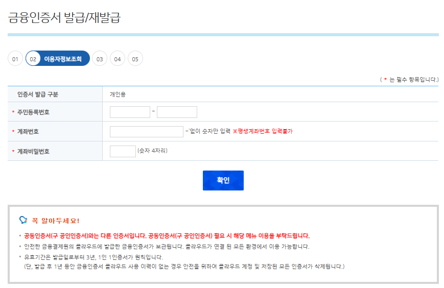Click the 꼭 알아두세요 notice icon
The height and width of the screenshot is (288, 444).
[23, 220]
